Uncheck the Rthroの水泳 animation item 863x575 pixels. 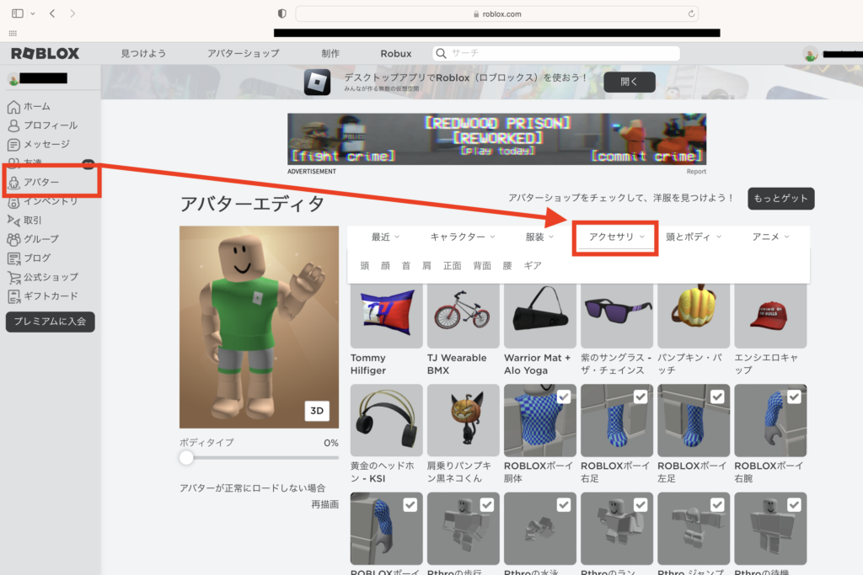(x=564, y=505)
